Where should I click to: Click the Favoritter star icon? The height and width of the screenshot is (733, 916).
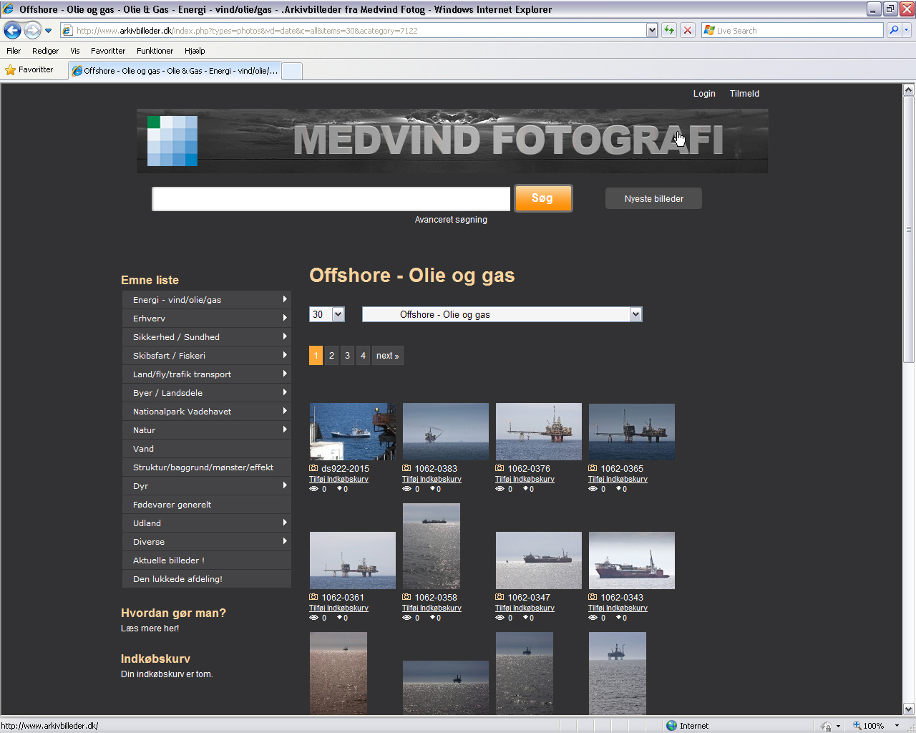pyautogui.click(x=11, y=70)
